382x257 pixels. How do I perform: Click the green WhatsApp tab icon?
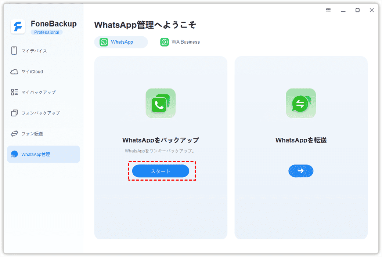pos(104,42)
